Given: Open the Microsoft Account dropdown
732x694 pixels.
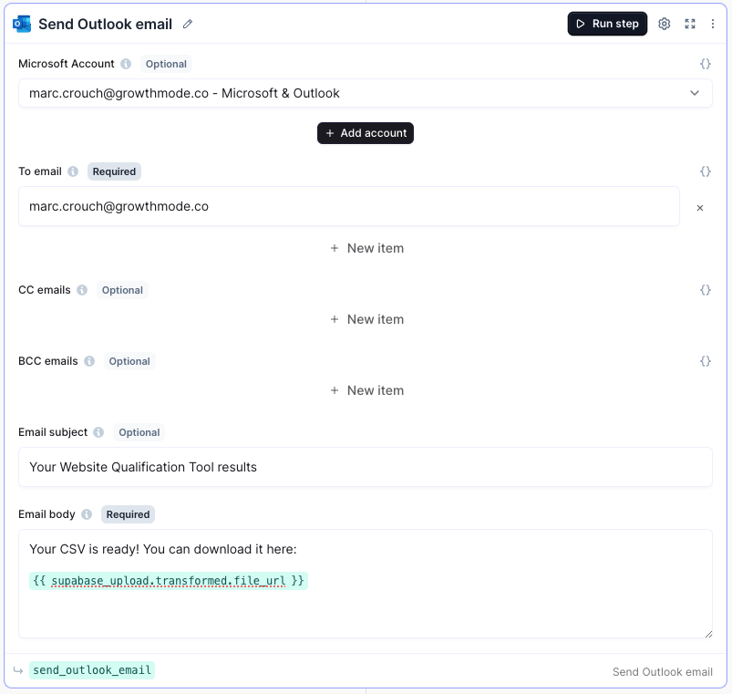Looking at the screenshot, I should 365,93.
